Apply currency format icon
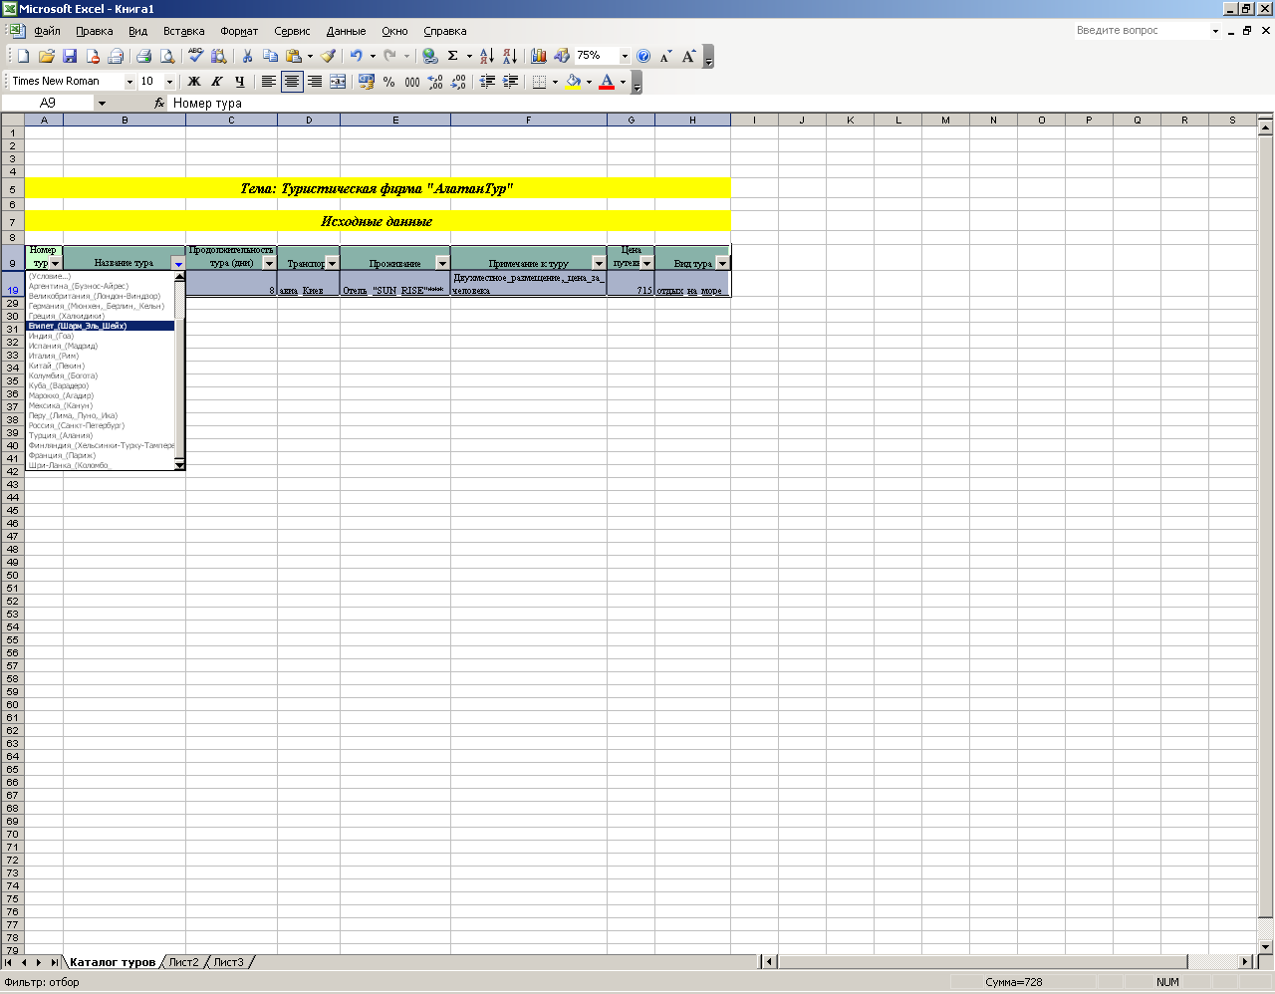1275x994 pixels. 366,82
